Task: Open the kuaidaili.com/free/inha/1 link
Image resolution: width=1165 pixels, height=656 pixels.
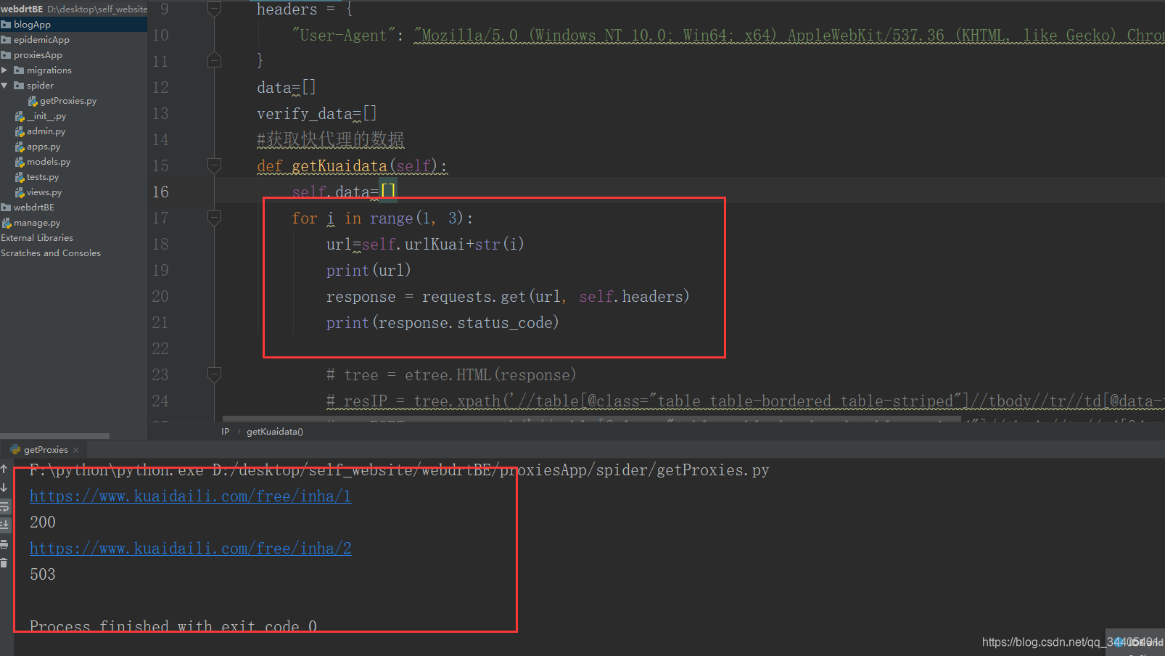Action: pyautogui.click(x=190, y=496)
